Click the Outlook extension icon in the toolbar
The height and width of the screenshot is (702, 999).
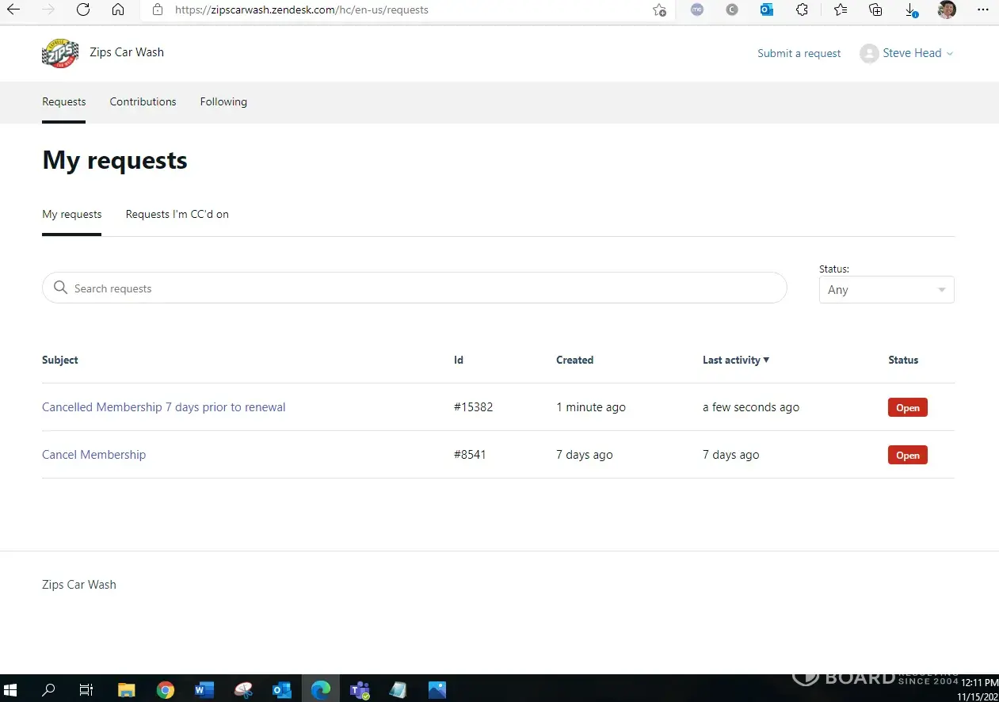point(766,10)
